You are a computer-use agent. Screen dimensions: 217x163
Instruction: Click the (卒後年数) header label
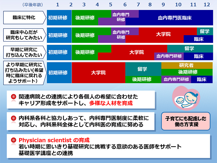click(32, 5)
